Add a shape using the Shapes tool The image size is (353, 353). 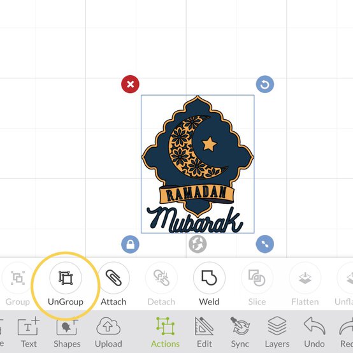(67, 332)
